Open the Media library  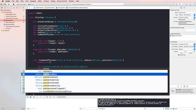pos(187,86)
